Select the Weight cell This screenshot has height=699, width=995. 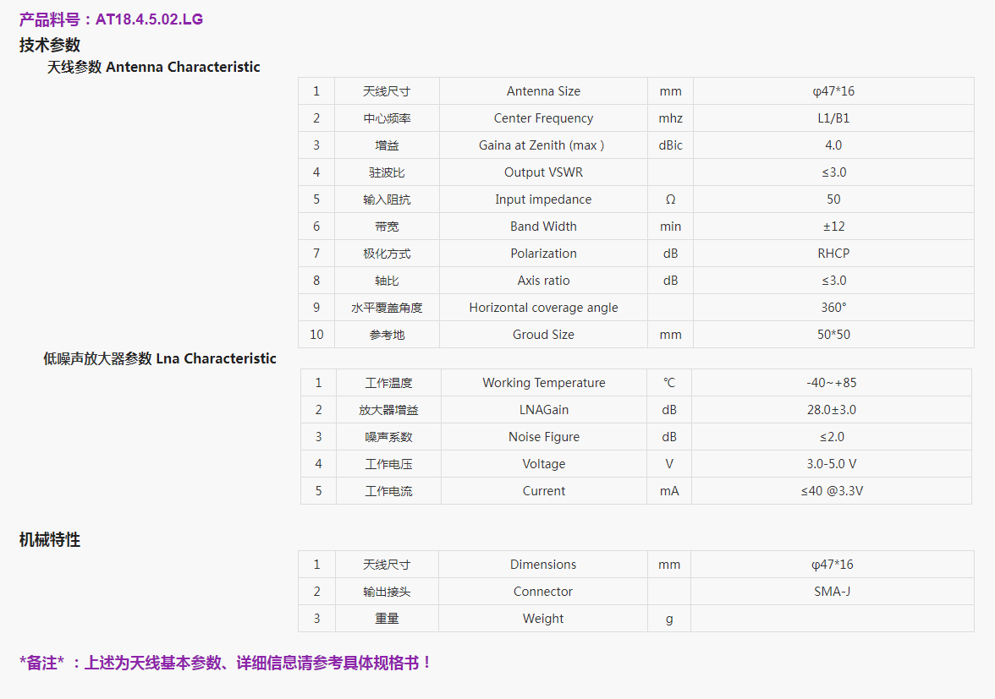543,619
